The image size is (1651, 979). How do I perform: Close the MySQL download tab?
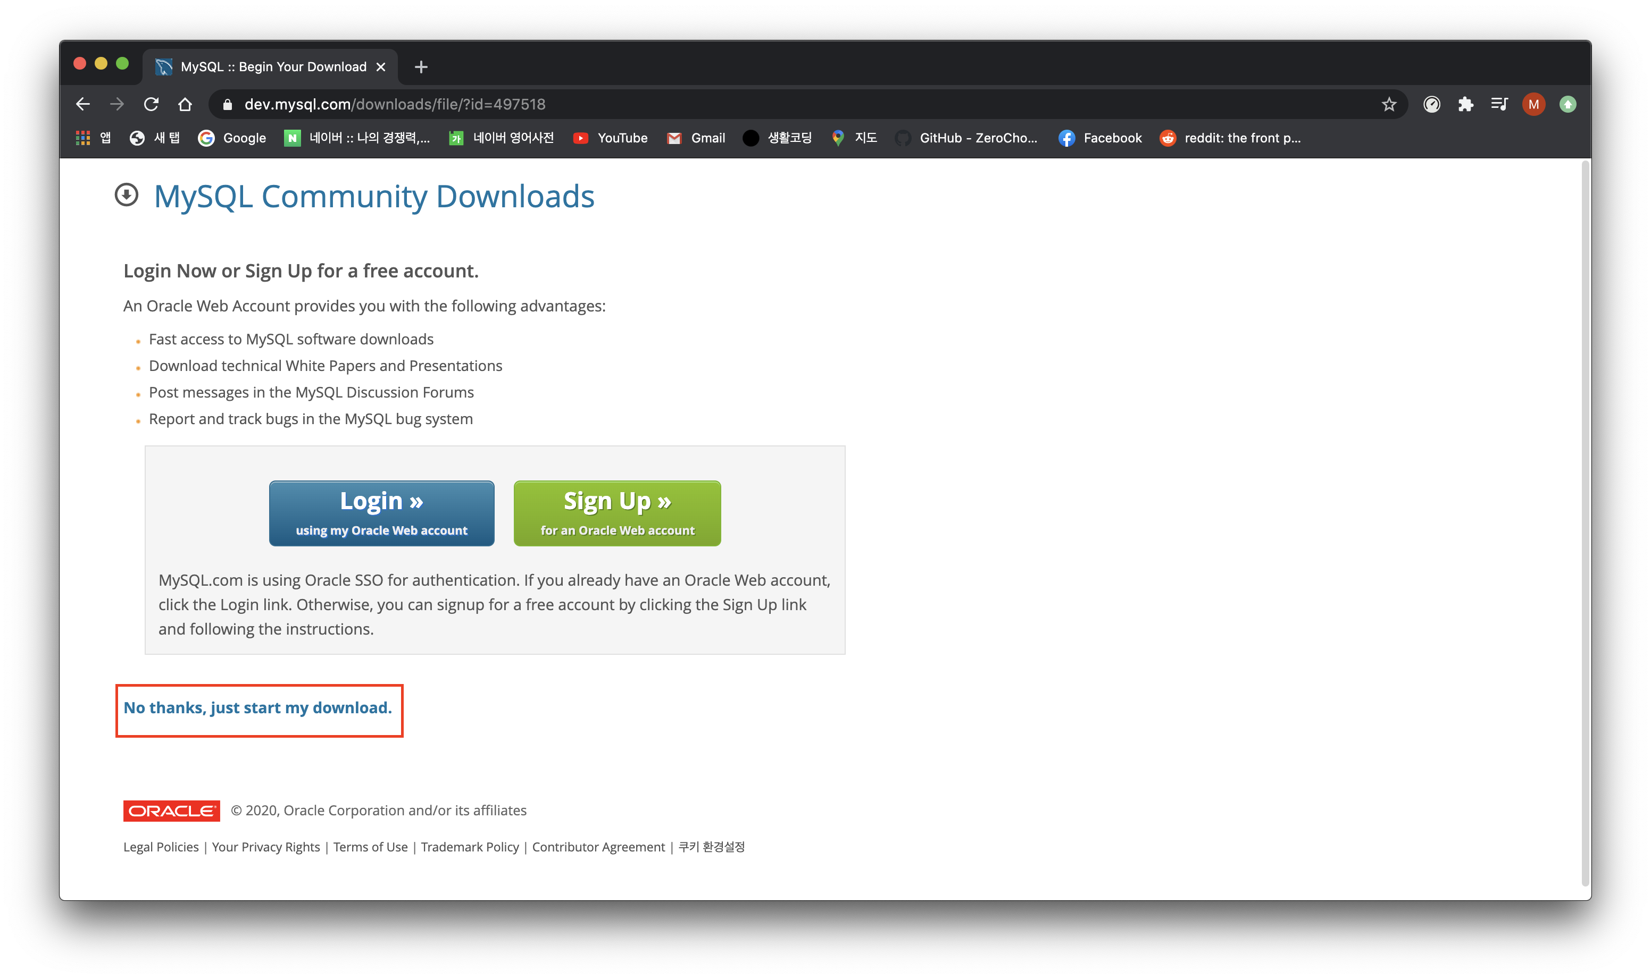pyautogui.click(x=381, y=67)
